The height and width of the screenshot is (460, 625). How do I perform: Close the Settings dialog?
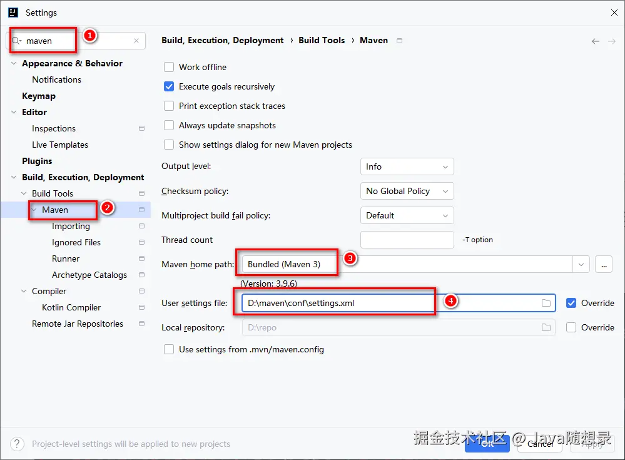(614, 13)
